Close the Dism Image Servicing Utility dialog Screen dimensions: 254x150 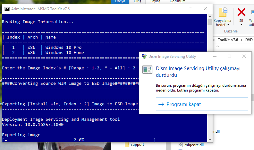click(244, 56)
